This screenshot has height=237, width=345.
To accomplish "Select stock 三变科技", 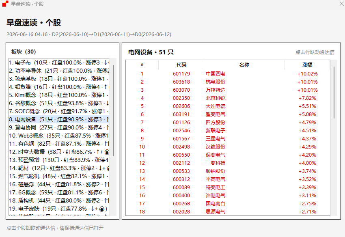I will point(216,163).
